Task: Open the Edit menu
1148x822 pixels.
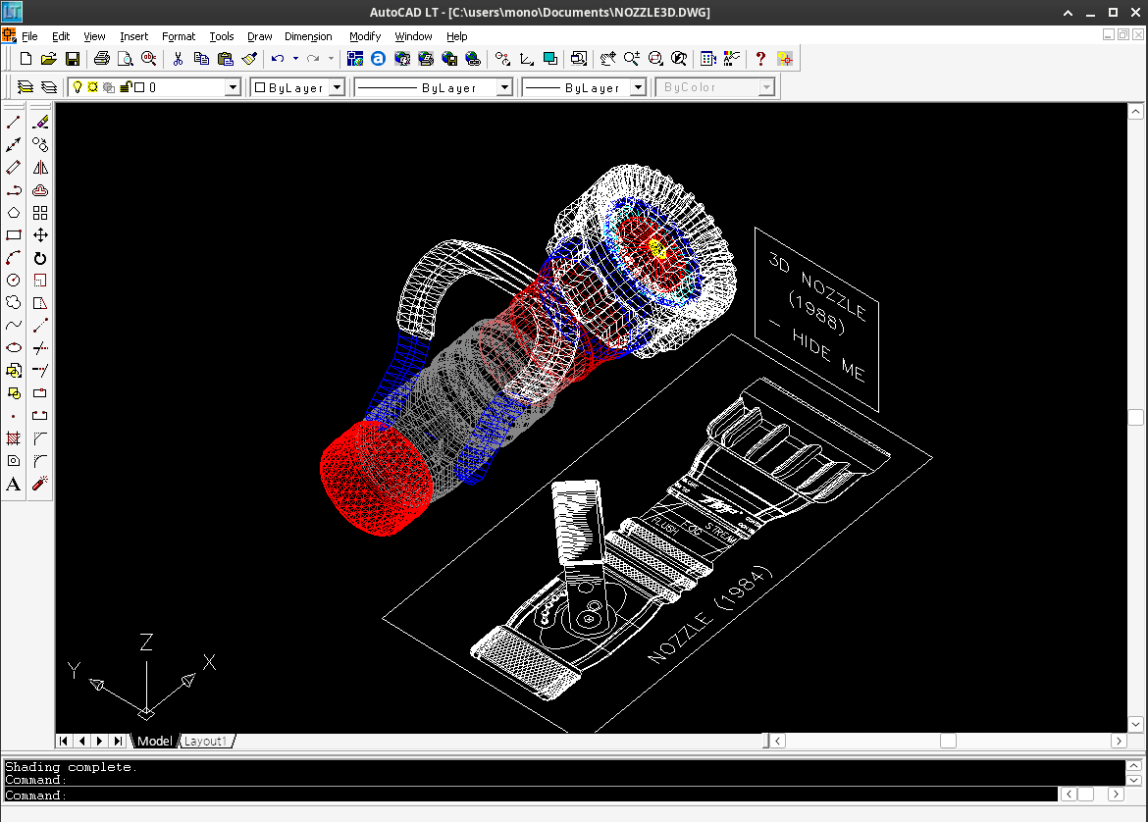Action: (x=61, y=36)
